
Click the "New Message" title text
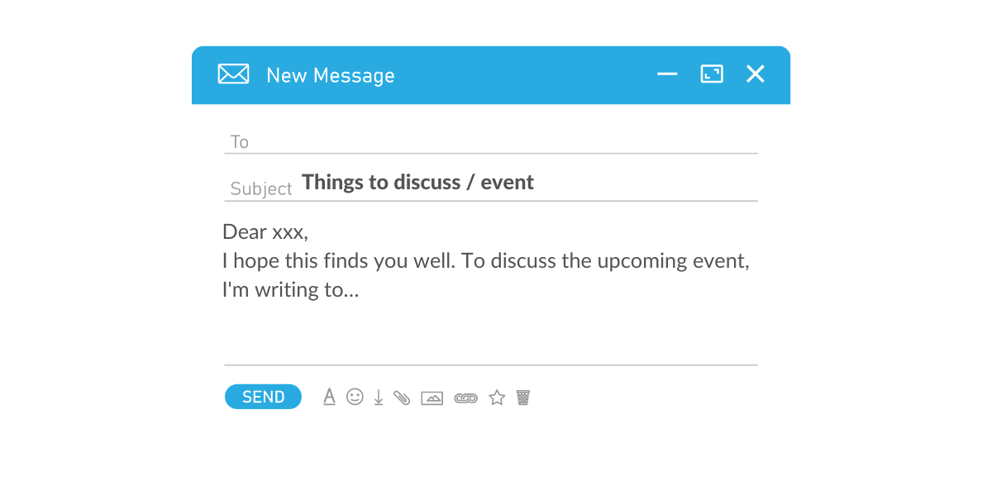coord(330,75)
